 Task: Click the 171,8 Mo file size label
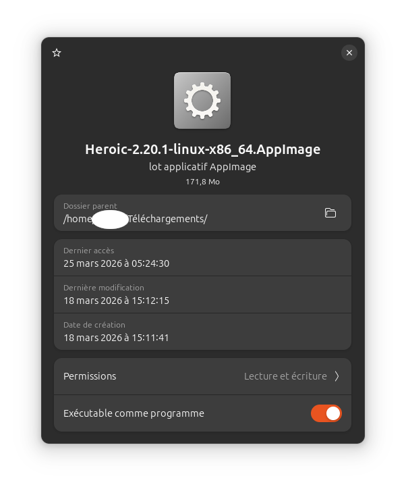coord(203,182)
